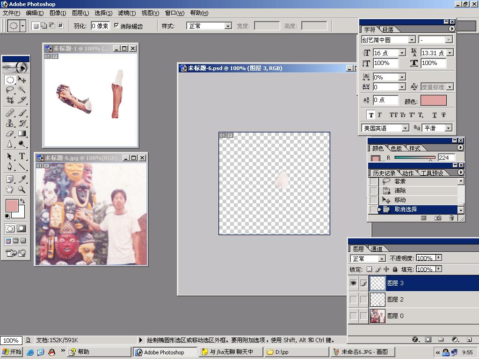Click the delete layer trash icon
Viewport: 479px width, 359px height.
[x=468, y=339]
